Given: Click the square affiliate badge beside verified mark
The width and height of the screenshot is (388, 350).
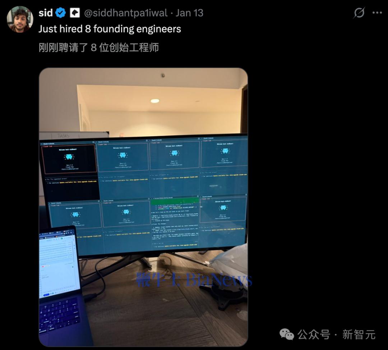Looking at the screenshot, I should (x=75, y=13).
